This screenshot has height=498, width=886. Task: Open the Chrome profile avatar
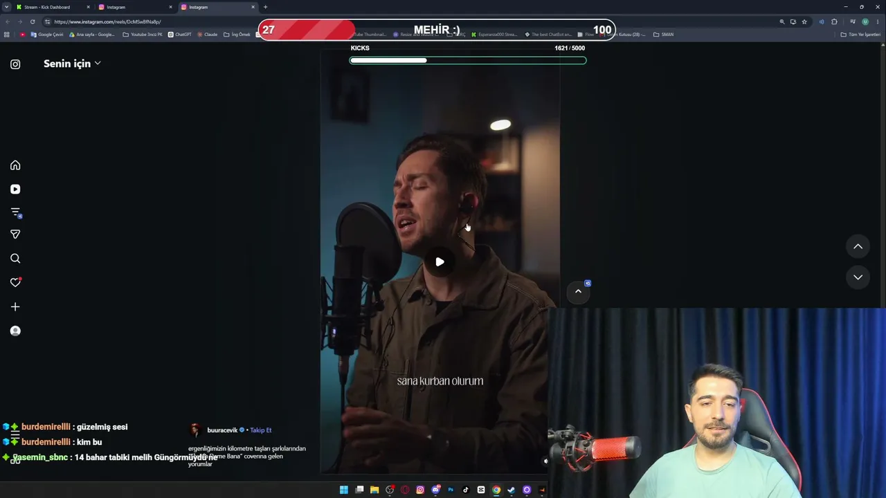(865, 21)
